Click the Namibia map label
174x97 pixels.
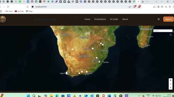click(65, 34)
